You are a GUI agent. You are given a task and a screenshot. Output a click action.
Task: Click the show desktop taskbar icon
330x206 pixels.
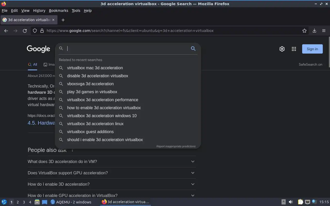45,202
